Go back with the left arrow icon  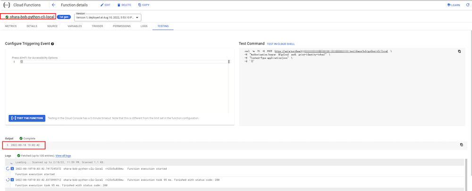53,5
